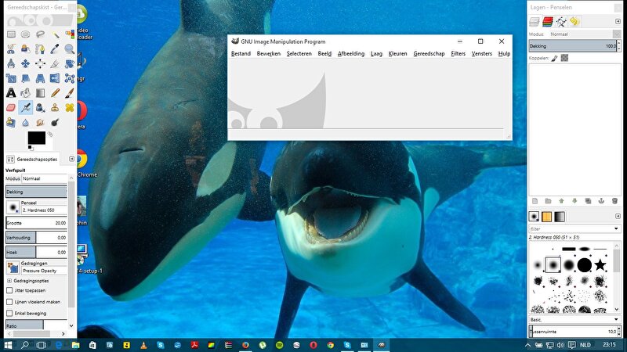Choose the Airbrush tool

coord(26,108)
